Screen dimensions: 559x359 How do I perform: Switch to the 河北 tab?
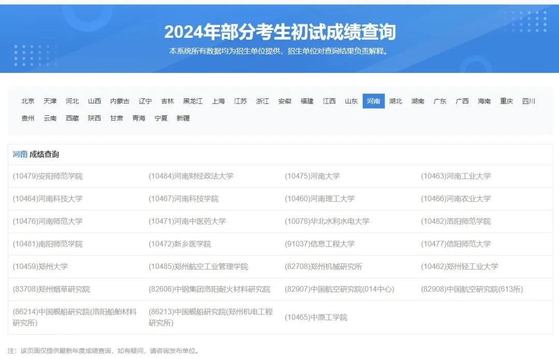72,101
